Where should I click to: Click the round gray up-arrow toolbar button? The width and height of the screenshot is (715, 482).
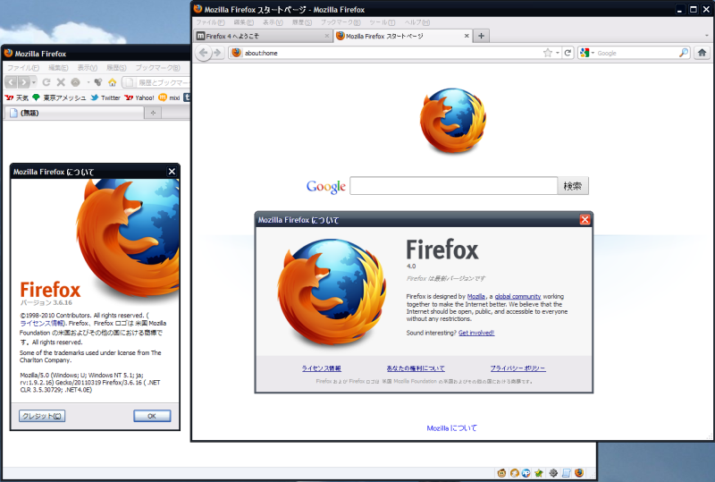(75, 82)
